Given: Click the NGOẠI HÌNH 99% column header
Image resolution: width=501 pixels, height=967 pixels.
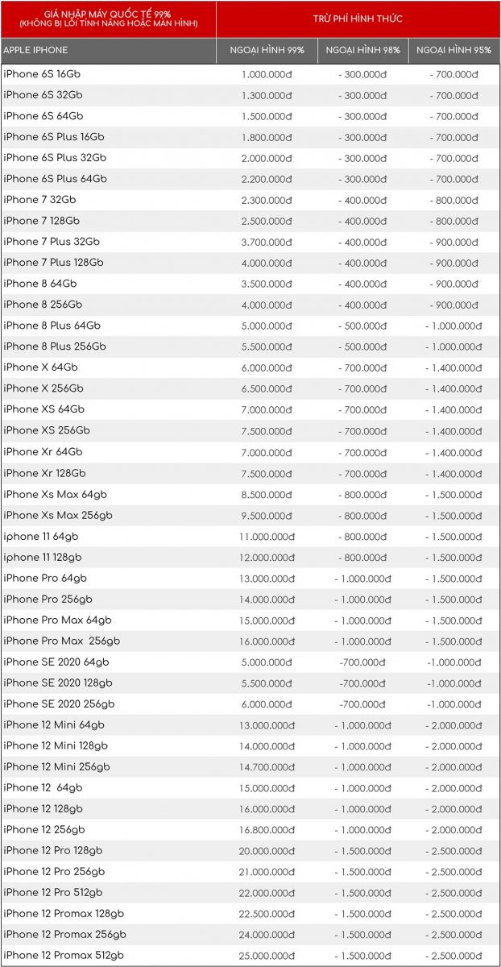Looking at the screenshot, I should [x=267, y=51].
